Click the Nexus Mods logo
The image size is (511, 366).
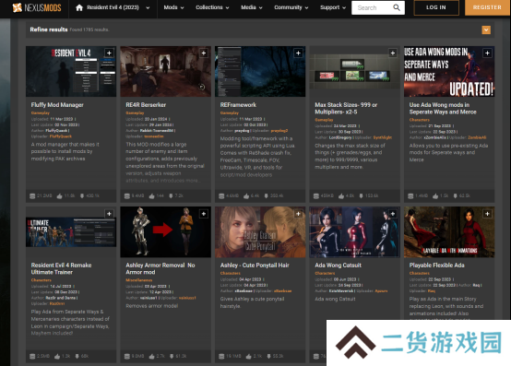click(37, 7)
